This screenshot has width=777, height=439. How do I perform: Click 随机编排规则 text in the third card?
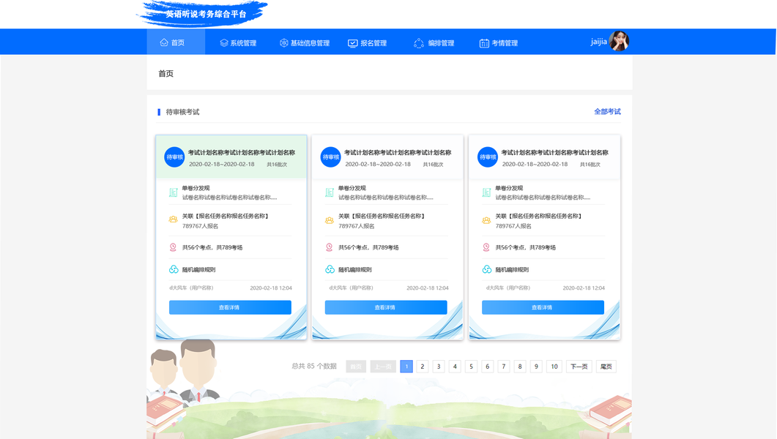click(512, 270)
